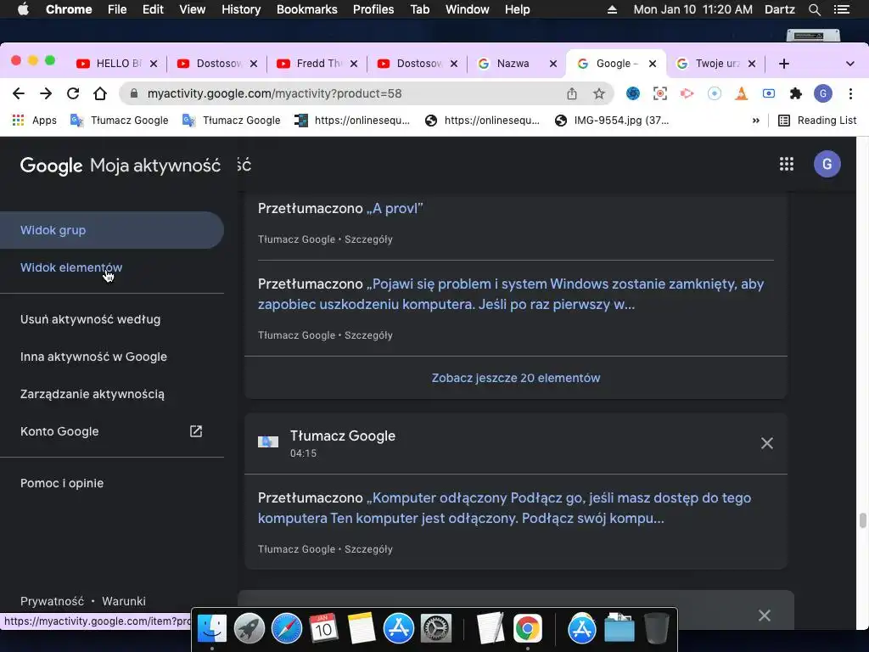Open Konto Google external link

click(x=112, y=431)
